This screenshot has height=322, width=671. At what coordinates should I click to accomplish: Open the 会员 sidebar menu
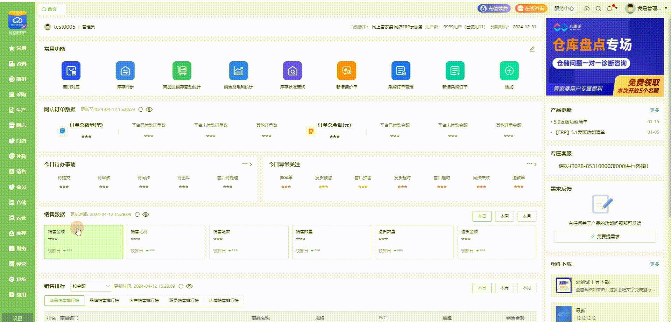(17, 187)
